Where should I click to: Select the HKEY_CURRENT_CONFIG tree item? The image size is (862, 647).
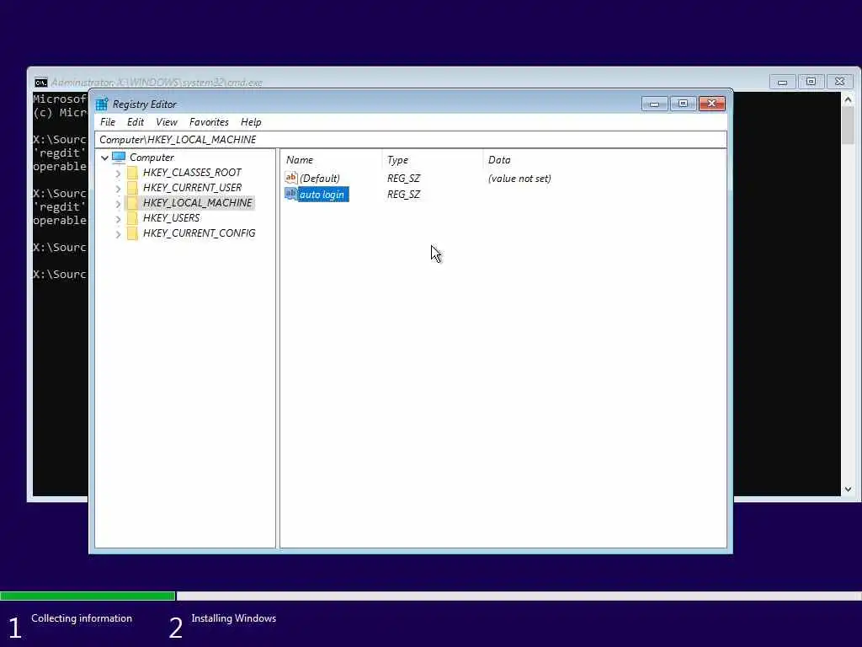pyautogui.click(x=199, y=233)
